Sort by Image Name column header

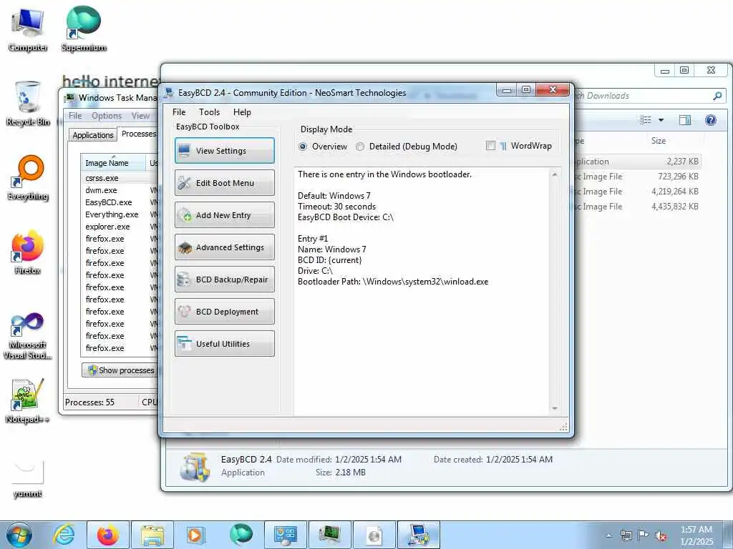tap(112, 163)
